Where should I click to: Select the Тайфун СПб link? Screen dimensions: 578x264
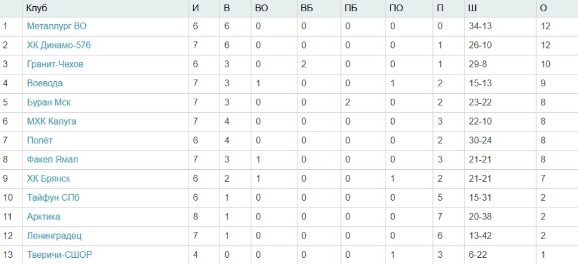[x=52, y=198]
